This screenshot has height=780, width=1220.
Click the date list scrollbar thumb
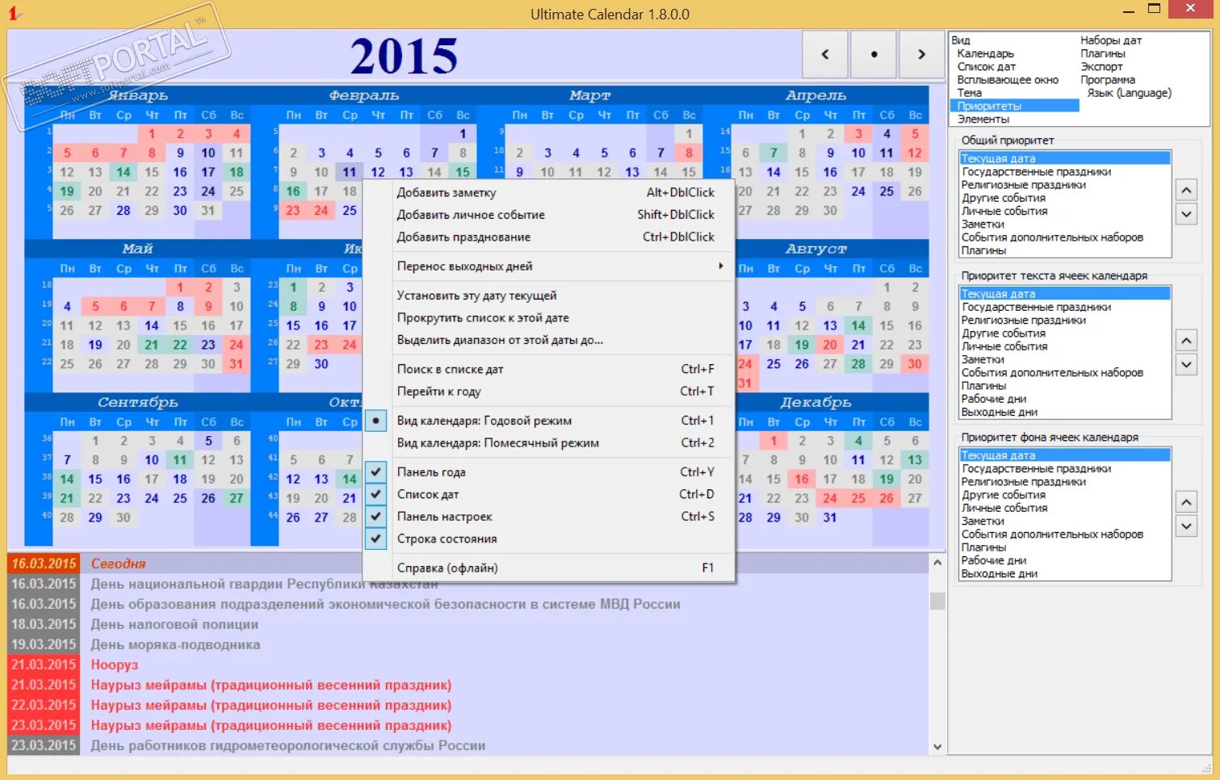937,601
